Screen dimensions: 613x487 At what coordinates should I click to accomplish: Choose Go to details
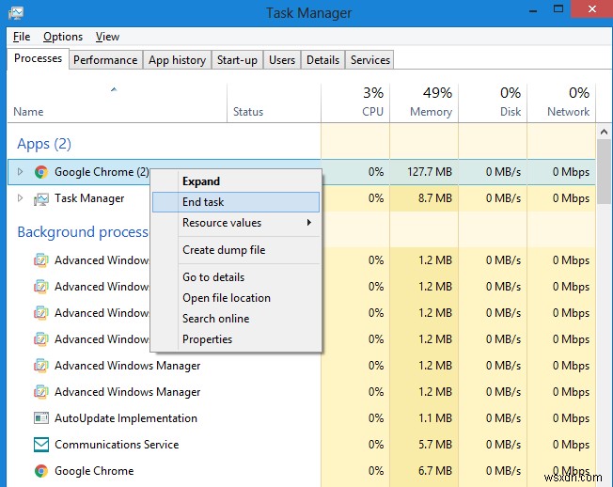236,277
